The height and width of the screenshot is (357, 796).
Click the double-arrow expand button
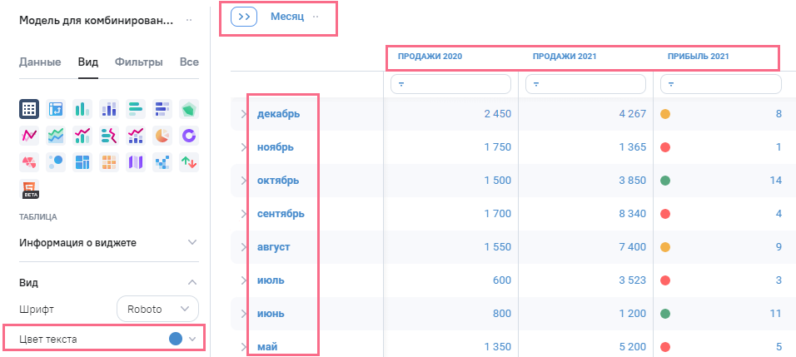(x=244, y=17)
